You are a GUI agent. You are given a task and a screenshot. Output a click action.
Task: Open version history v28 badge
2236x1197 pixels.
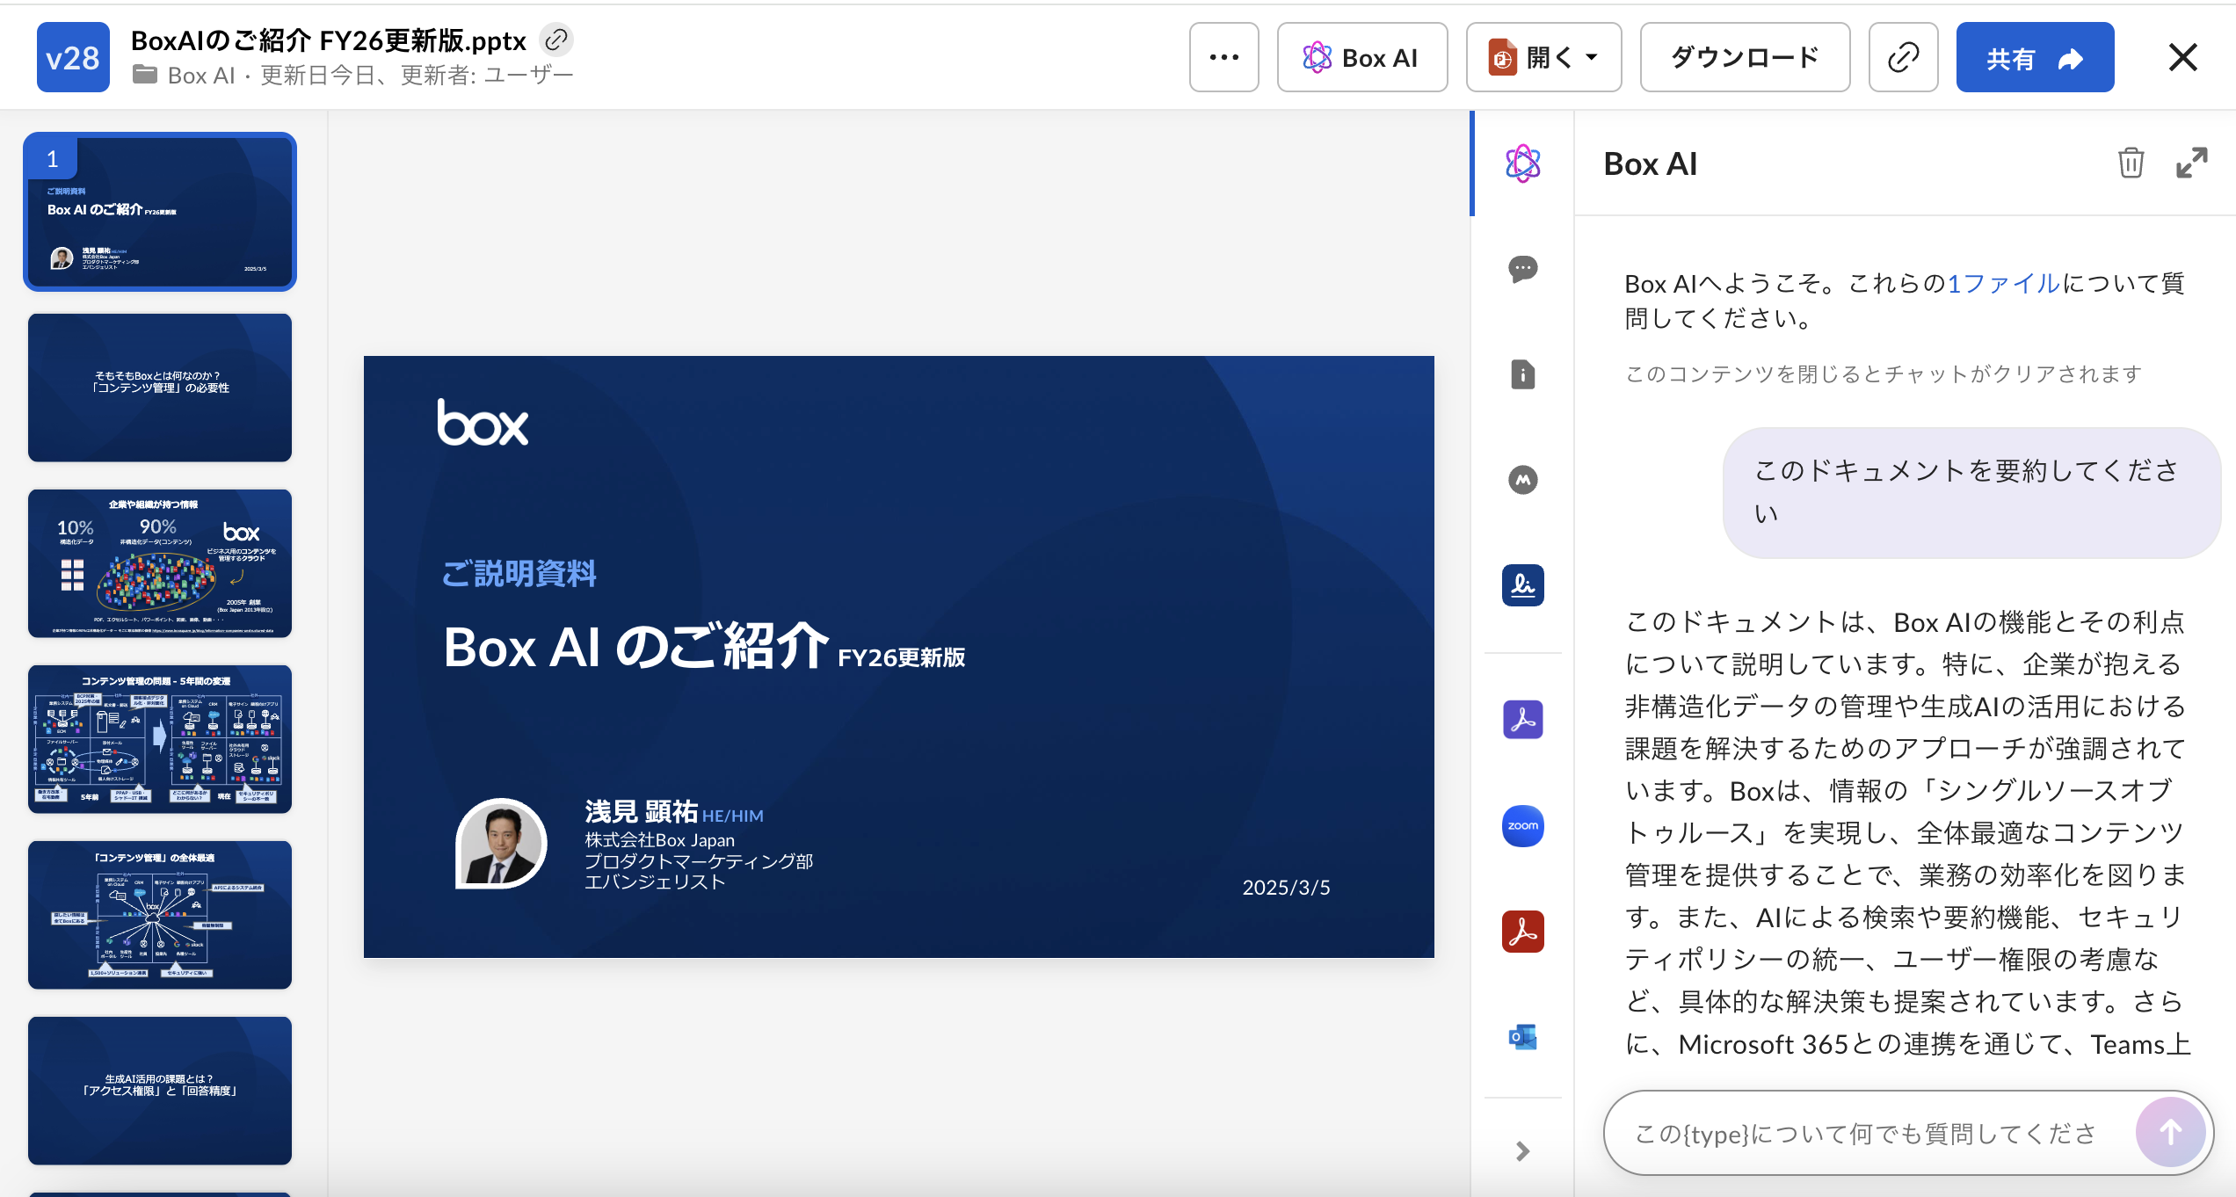[x=73, y=57]
